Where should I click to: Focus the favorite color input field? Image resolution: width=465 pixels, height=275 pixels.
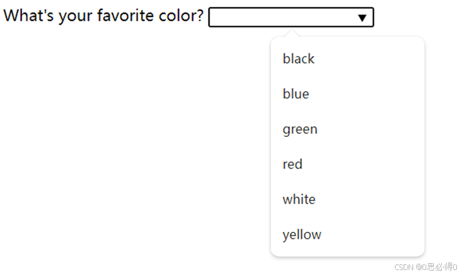(x=282, y=17)
